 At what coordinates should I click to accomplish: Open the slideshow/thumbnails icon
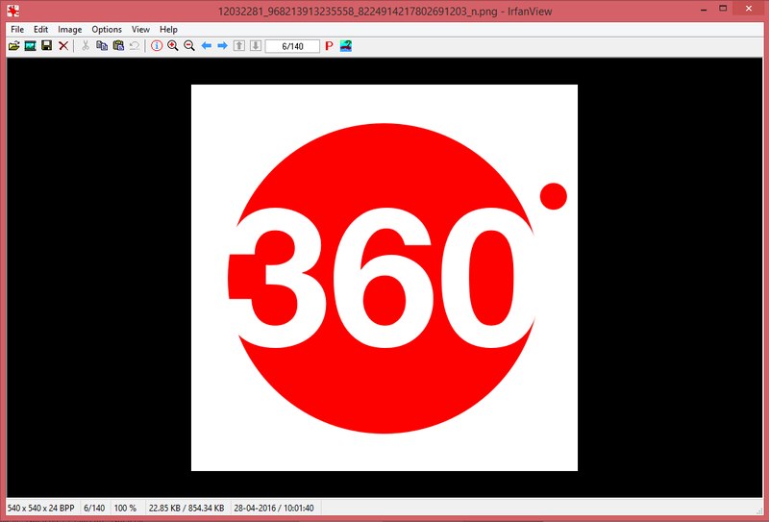tap(31, 46)
